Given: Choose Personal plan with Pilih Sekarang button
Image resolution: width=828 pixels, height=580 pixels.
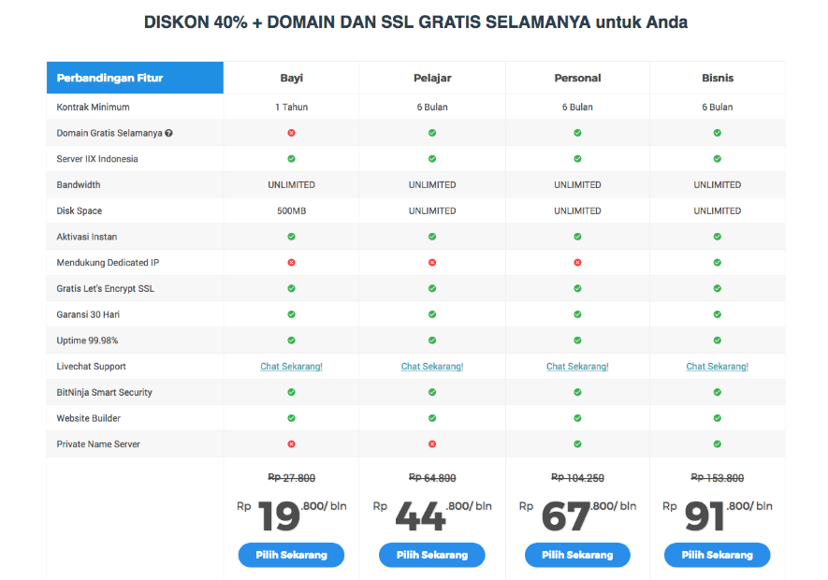Looking at the screenshot, I should (577, 555).
